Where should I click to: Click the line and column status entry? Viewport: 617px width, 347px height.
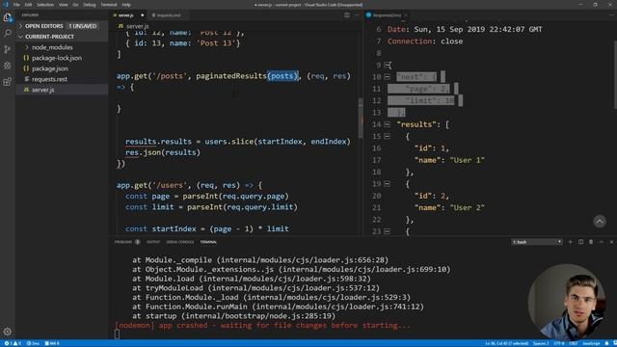click(506, 343)
